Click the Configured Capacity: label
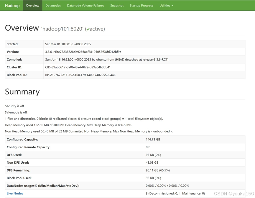This screenshot has width=255, height=198. 22,139
